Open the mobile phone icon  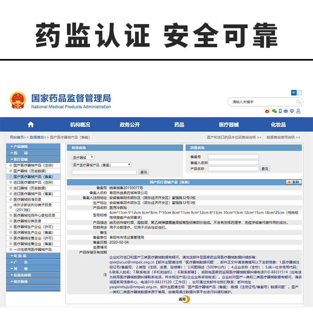(280, 111)
